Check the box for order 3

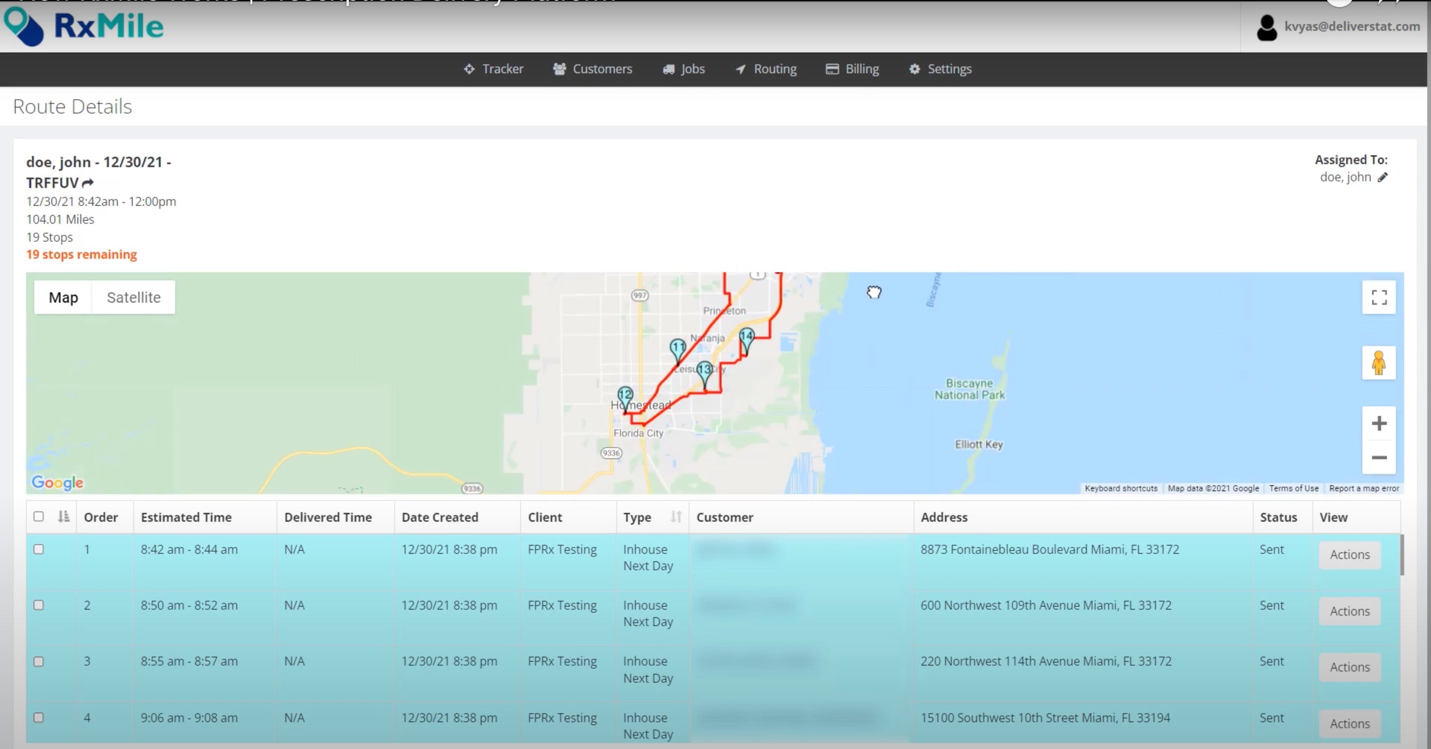pos(38,661)
